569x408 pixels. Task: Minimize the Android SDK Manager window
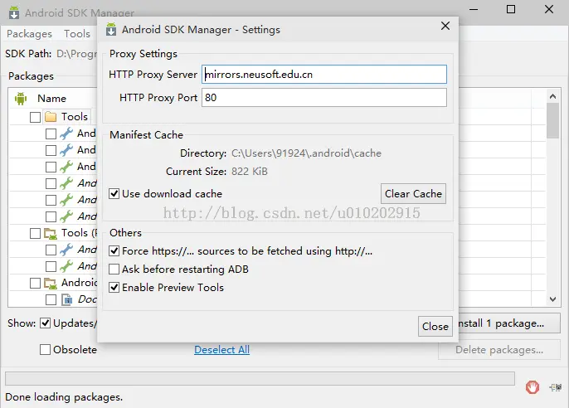474,9
